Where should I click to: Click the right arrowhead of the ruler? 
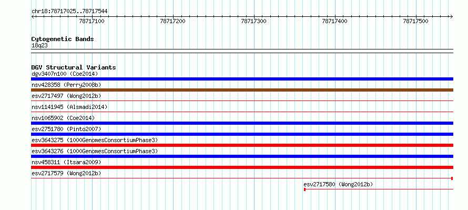click(452, 16)
